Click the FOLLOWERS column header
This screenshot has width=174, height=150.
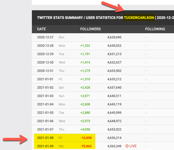click(91, 29)
